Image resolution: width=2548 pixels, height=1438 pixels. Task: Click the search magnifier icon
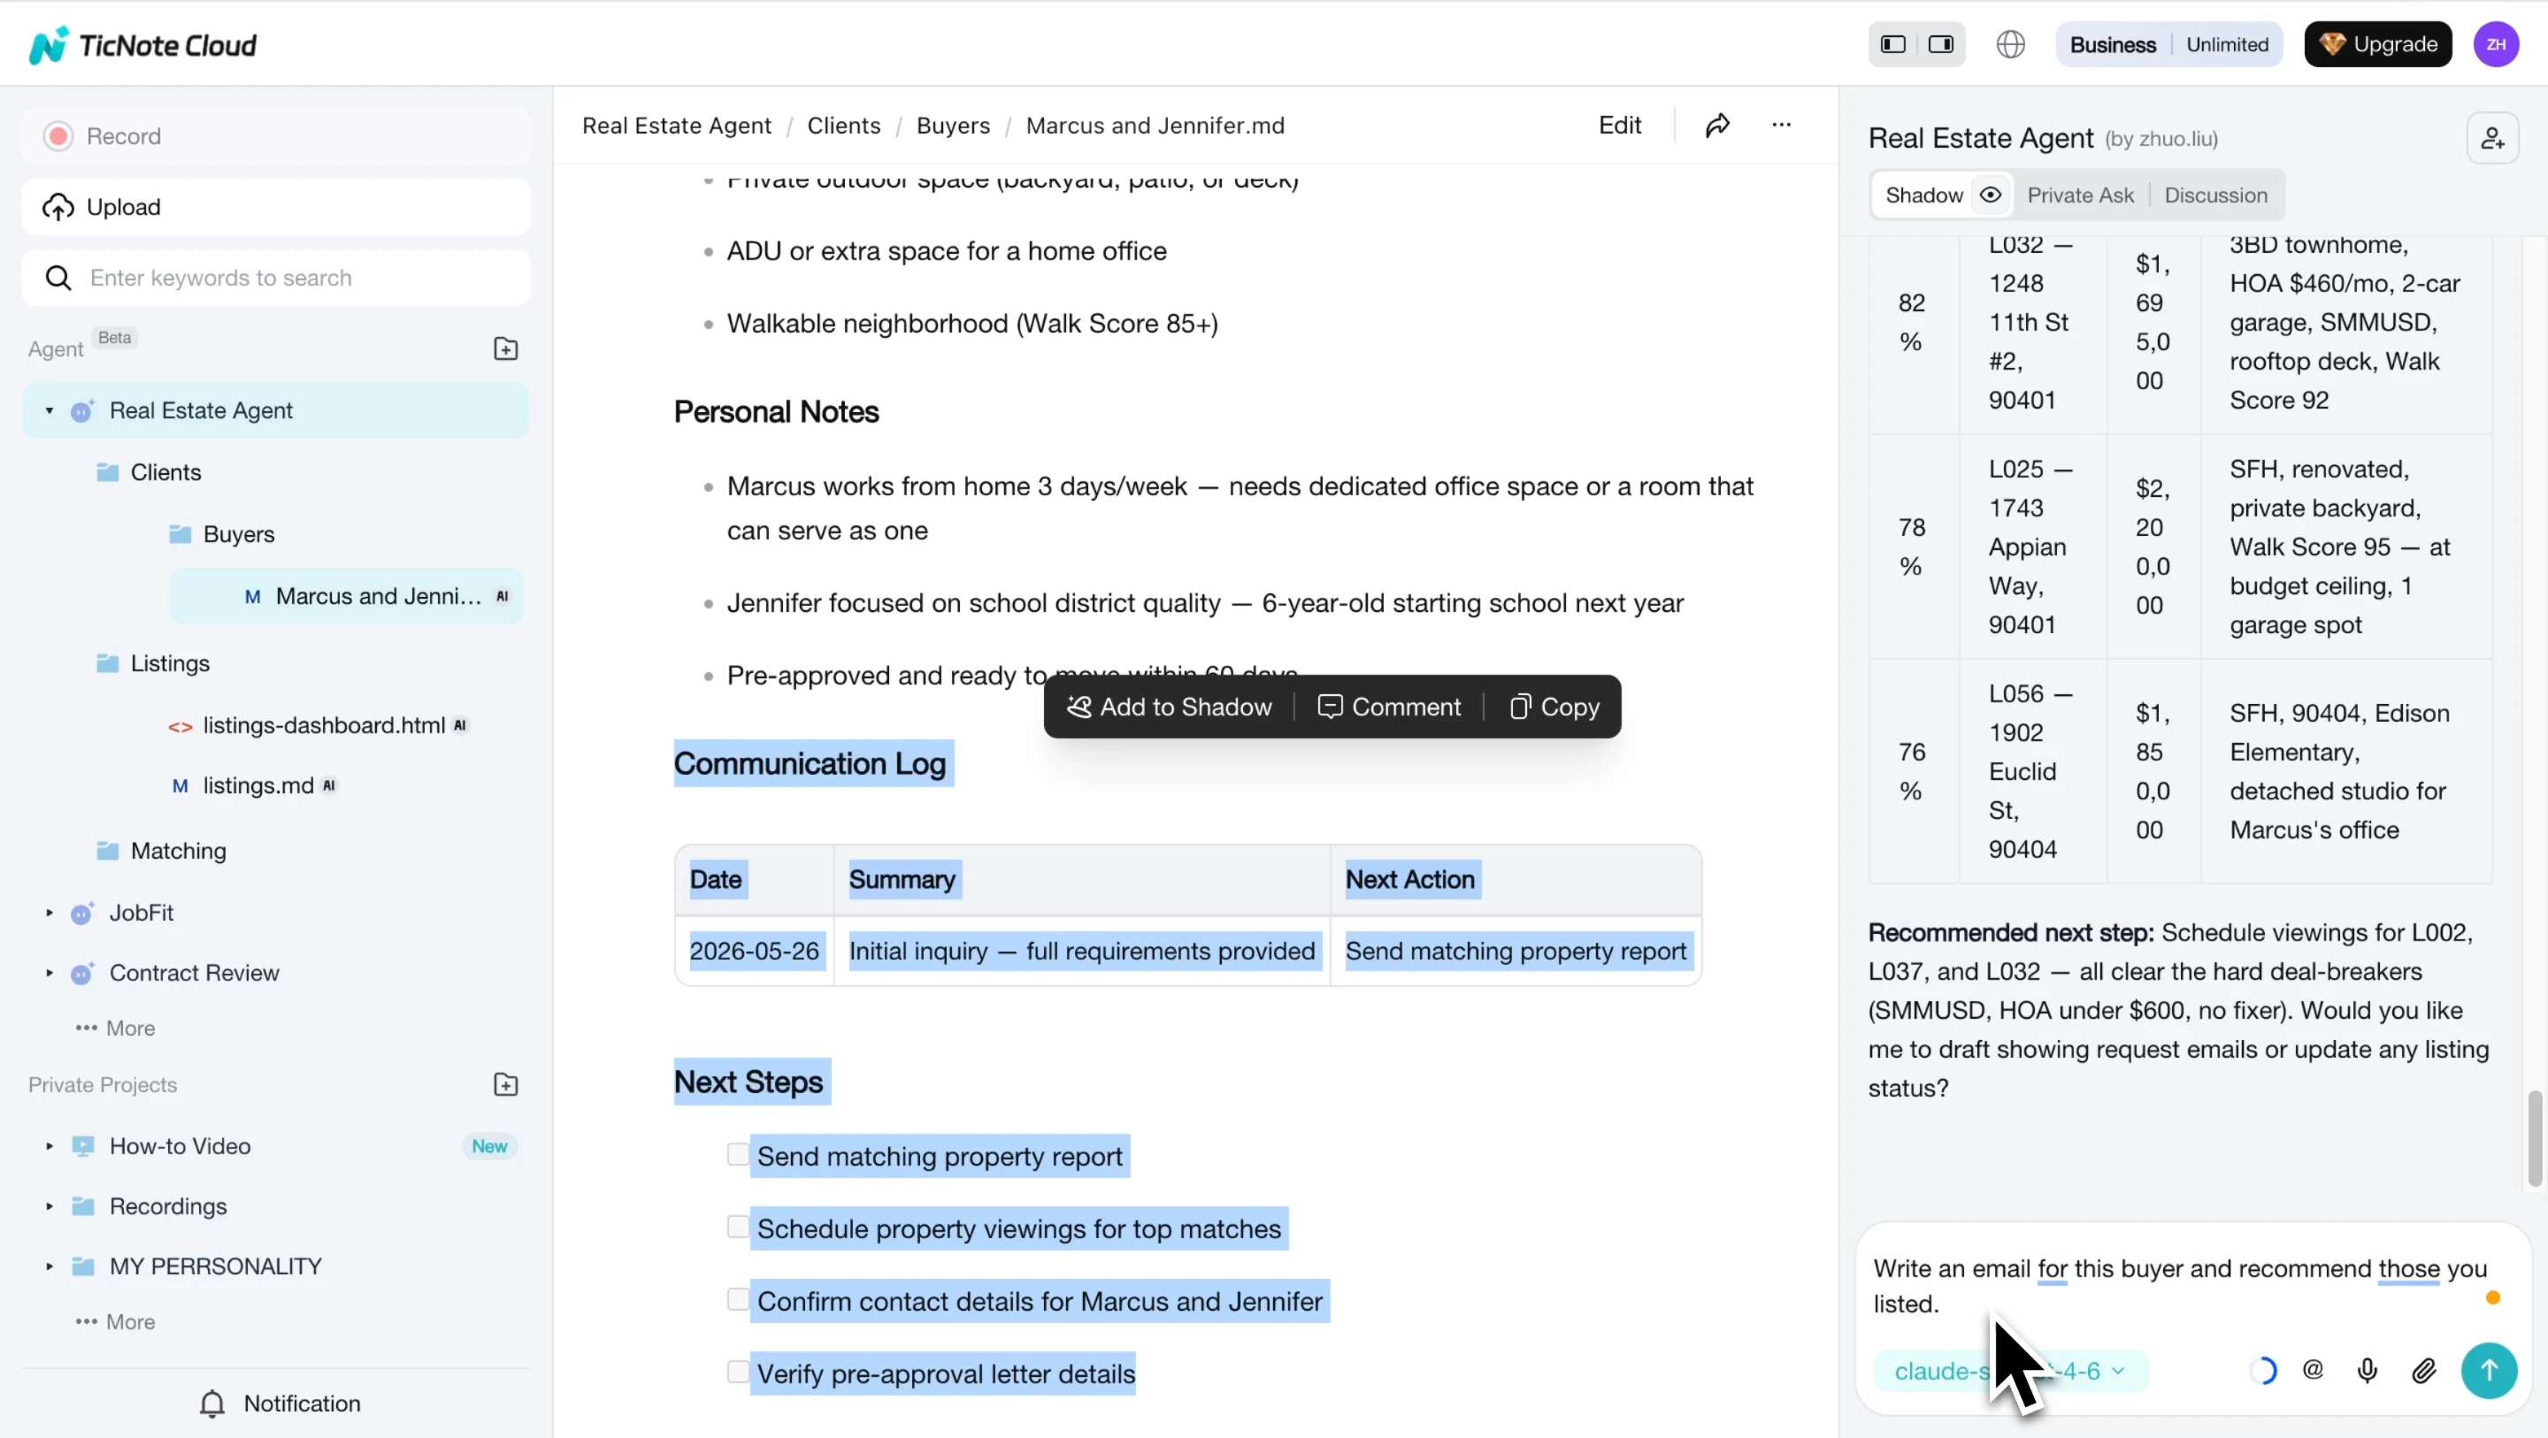58,278
